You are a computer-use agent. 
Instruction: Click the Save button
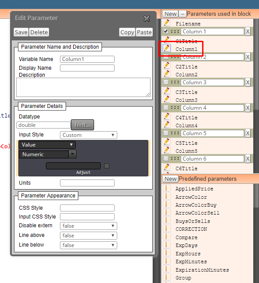[21, 32]
